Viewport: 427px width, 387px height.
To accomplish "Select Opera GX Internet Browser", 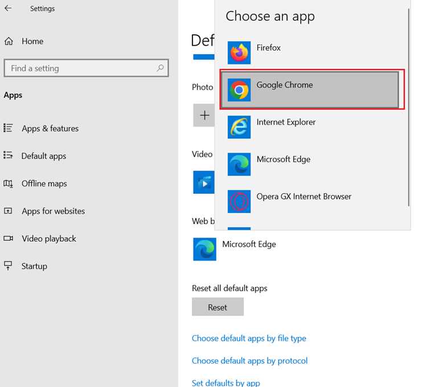I will 310,201.
